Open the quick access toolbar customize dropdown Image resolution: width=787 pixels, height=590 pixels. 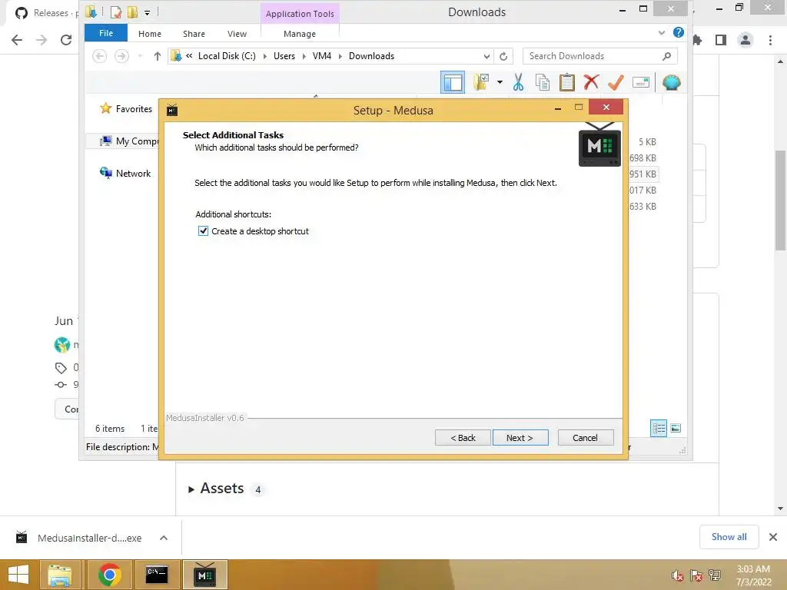[147, 12]
